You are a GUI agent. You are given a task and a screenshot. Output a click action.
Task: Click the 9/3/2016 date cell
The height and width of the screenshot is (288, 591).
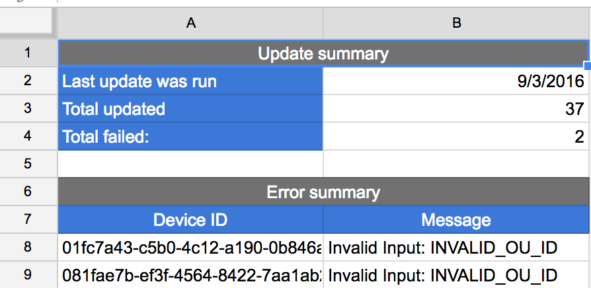coord(456,81)
